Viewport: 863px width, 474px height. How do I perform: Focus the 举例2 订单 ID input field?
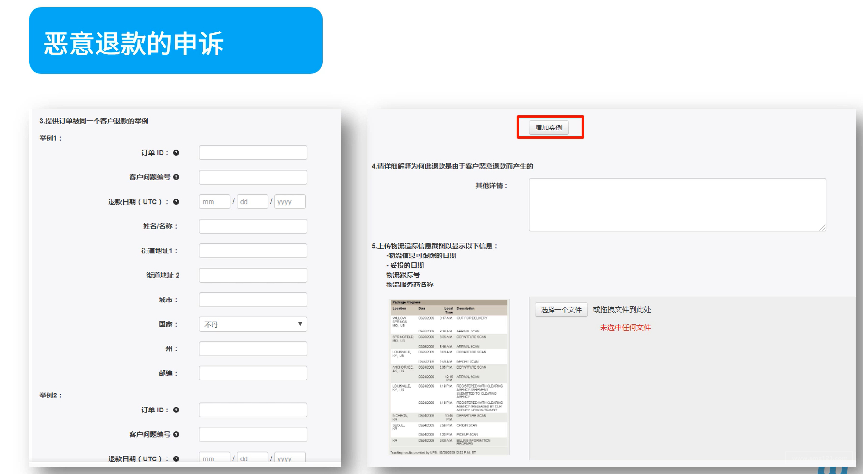coord(253,410)
